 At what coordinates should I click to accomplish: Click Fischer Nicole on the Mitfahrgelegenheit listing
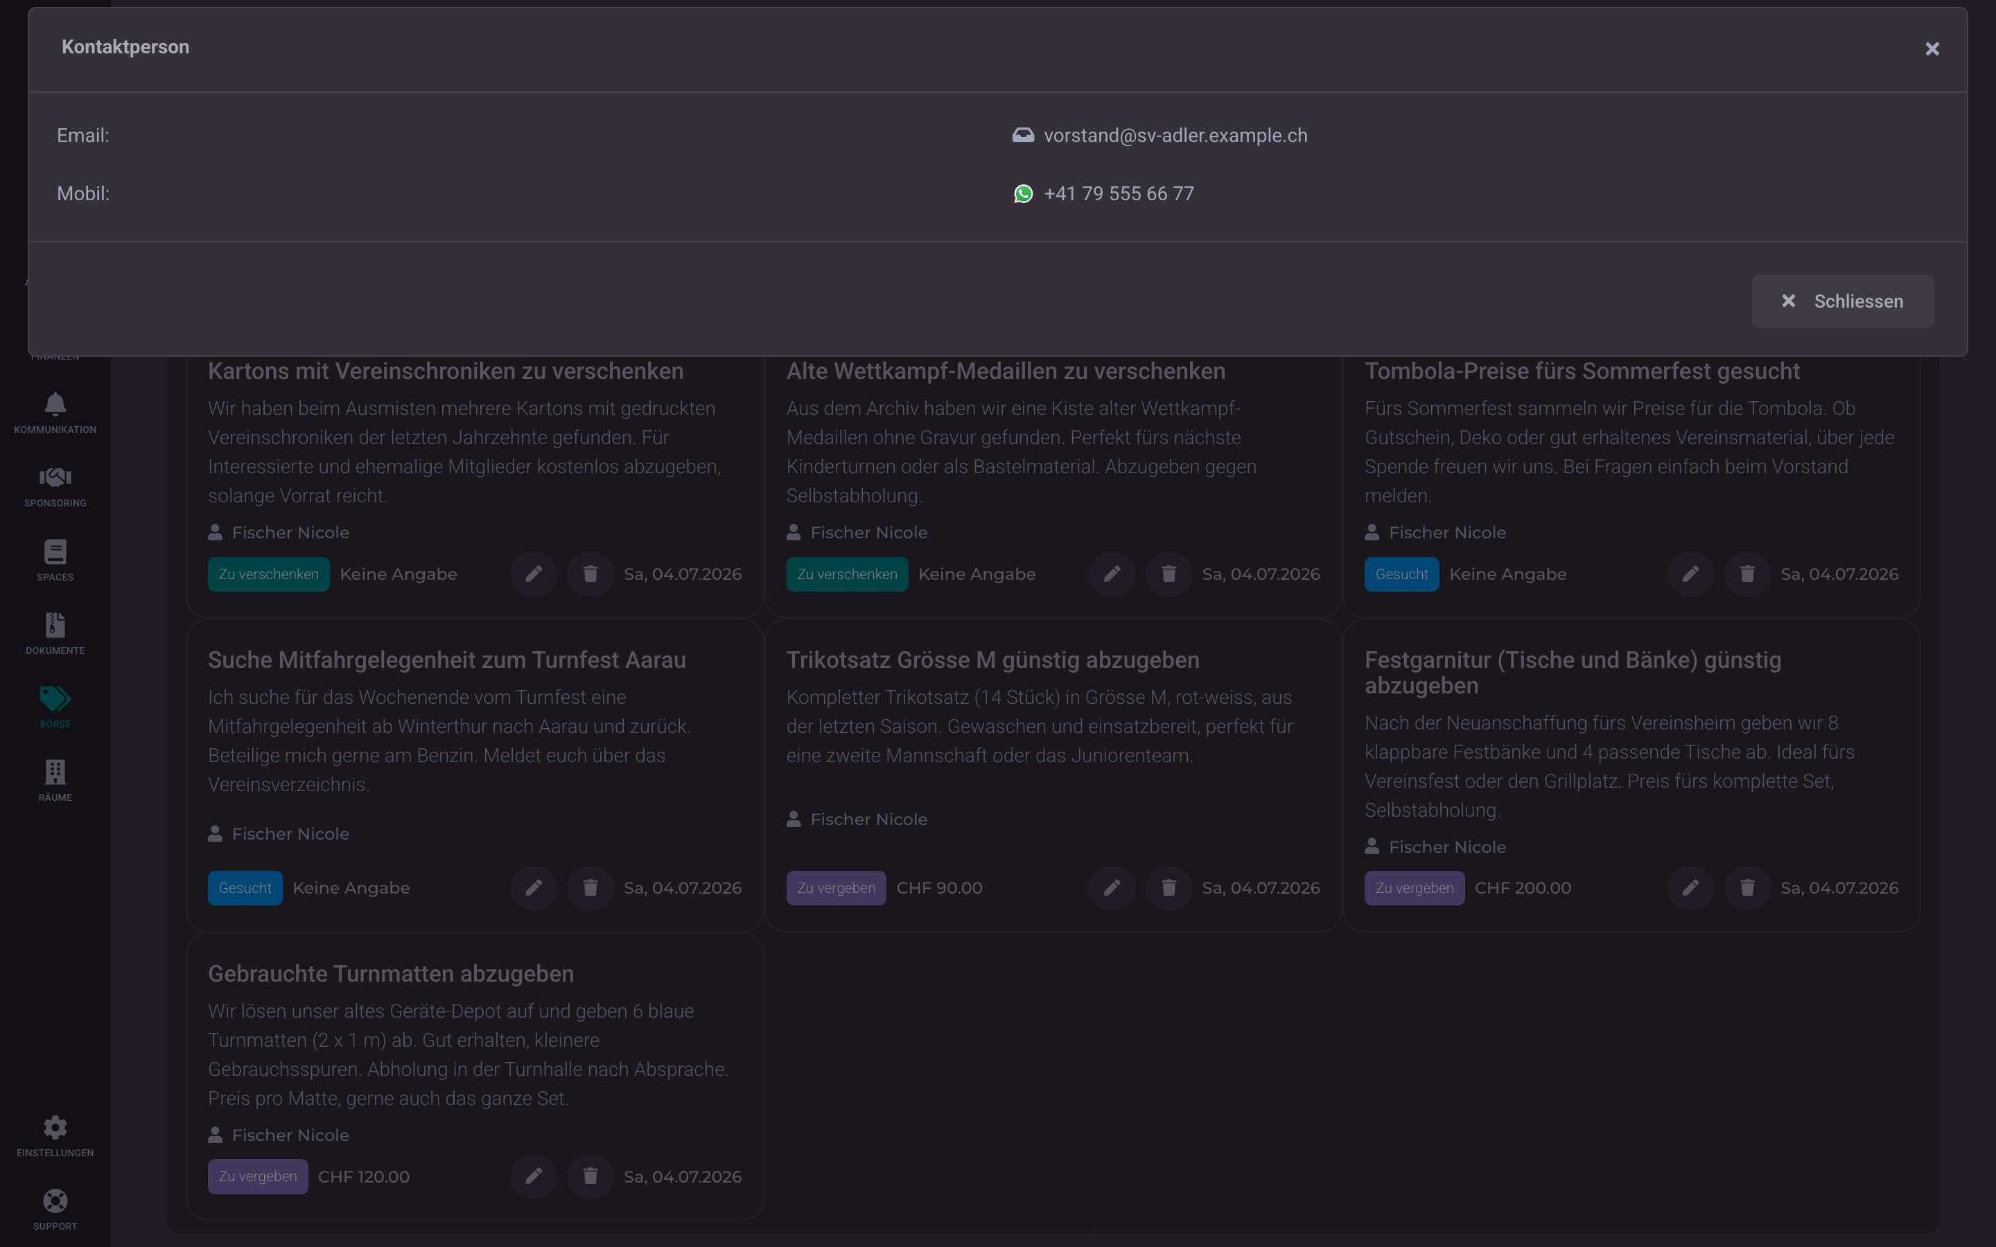(x=290, y=834)
